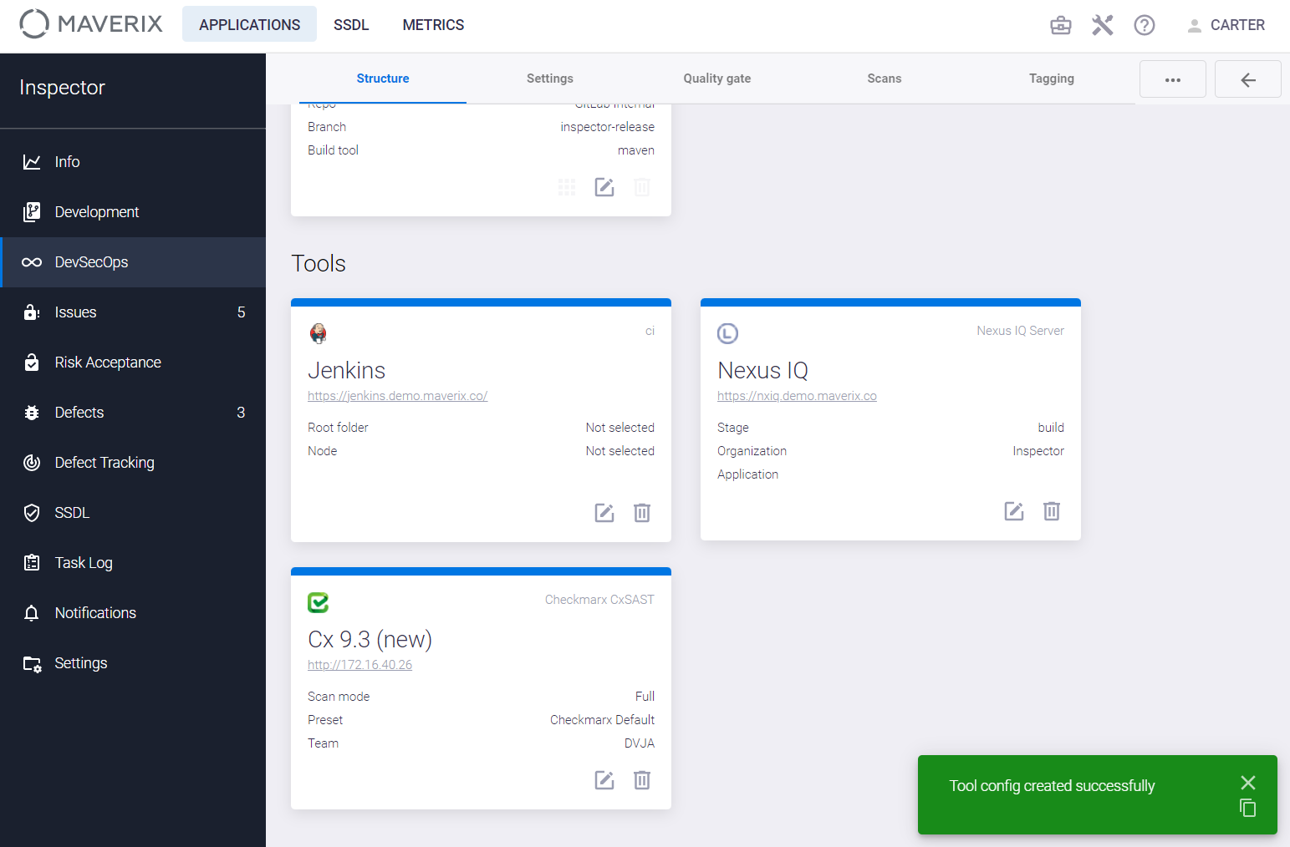Viewport: 1290px width, 847px height.
Task: Delete the Jenkins tool config
Action: point(642,513)
